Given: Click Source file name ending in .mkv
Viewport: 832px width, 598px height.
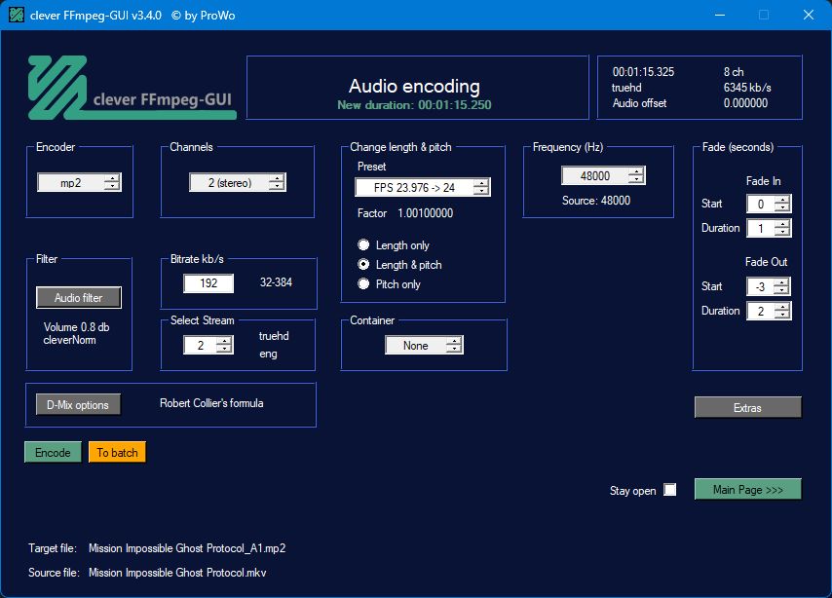Looking at the screenshot, I should [177, 573].
